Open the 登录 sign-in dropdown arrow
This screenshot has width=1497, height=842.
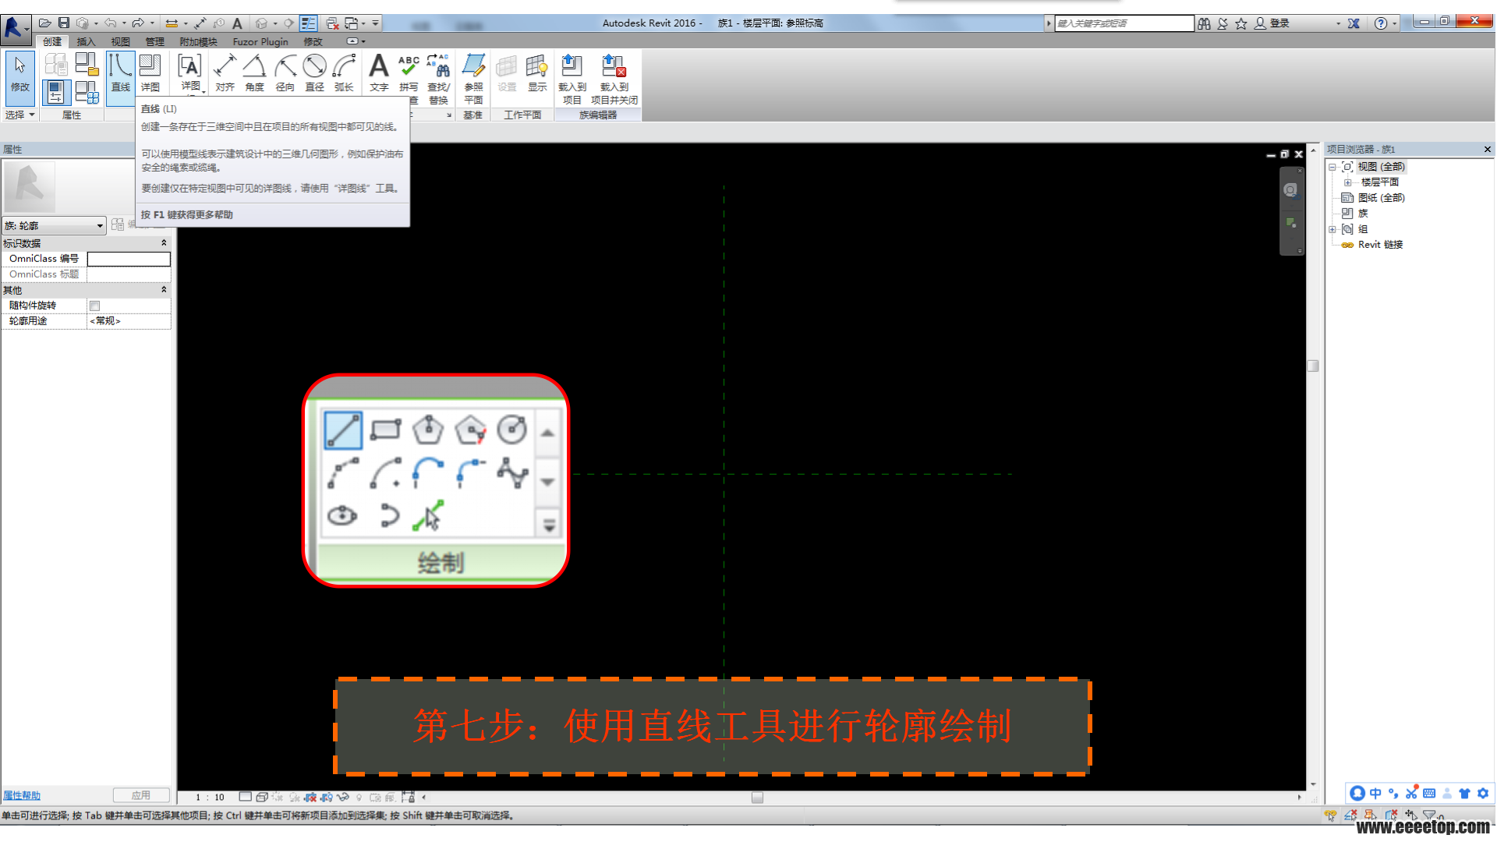(1338, 23)
